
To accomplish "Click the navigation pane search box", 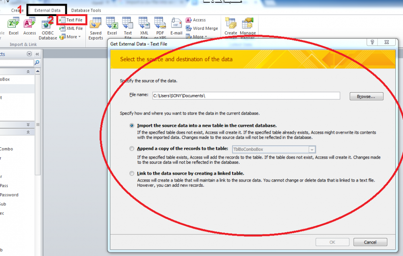I will tap(17, 62).
